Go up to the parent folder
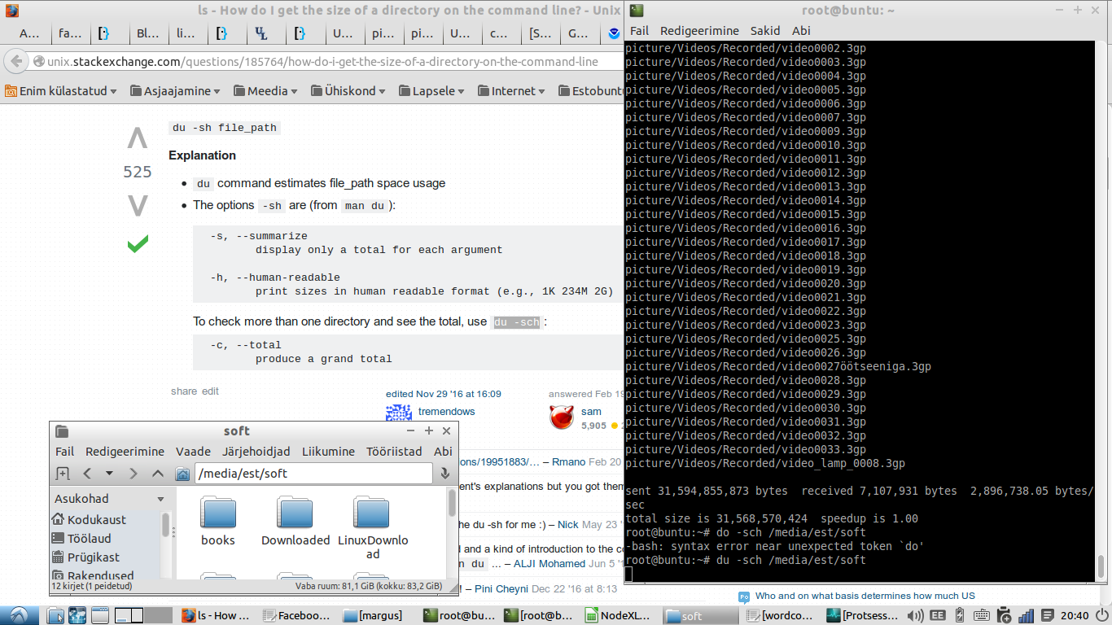This screenshot has height=625, width=1112. point(158,474)
